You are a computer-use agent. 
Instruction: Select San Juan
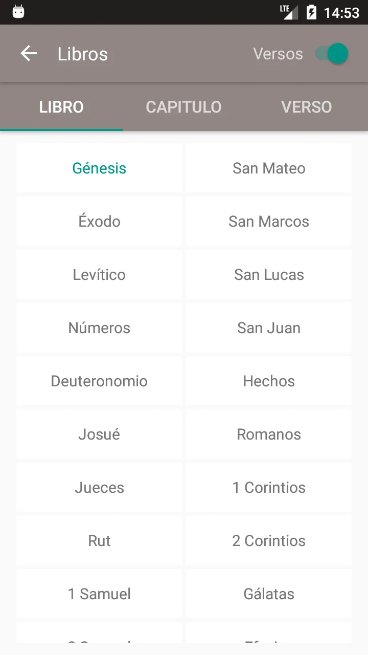click(269, 328)
